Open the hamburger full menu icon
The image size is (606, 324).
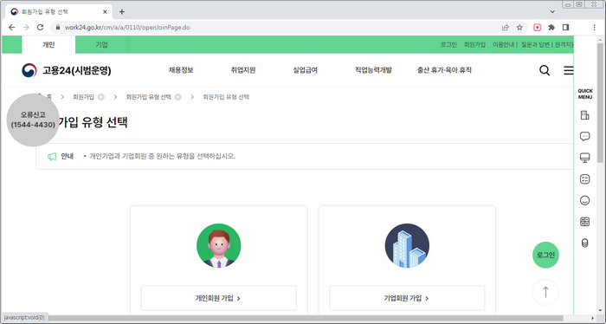(x=569, y=70)
